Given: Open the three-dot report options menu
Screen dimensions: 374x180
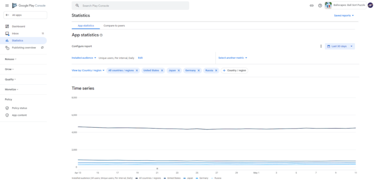Looking at the screenshot, I should 321,46.
